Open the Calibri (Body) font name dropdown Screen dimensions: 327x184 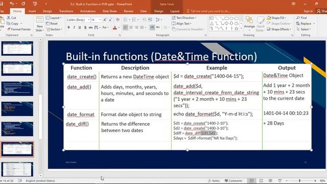tap(88, 20)
